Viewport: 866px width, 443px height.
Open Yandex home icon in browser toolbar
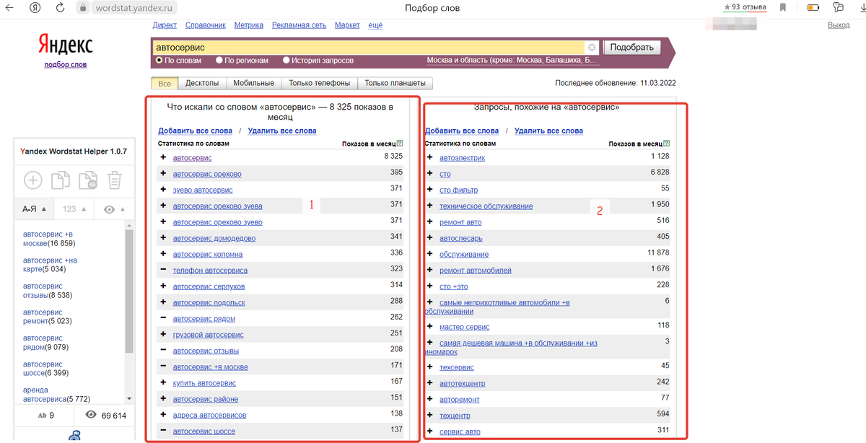click(36, 8)
